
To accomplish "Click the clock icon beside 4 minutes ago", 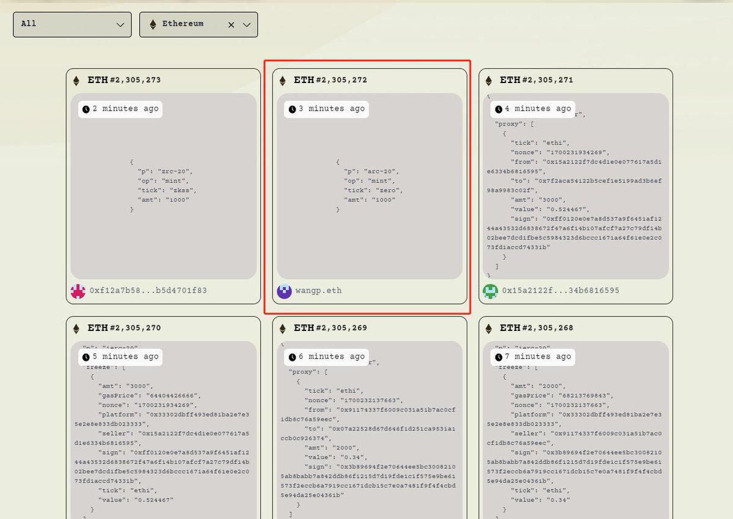I will pos(499,109).
